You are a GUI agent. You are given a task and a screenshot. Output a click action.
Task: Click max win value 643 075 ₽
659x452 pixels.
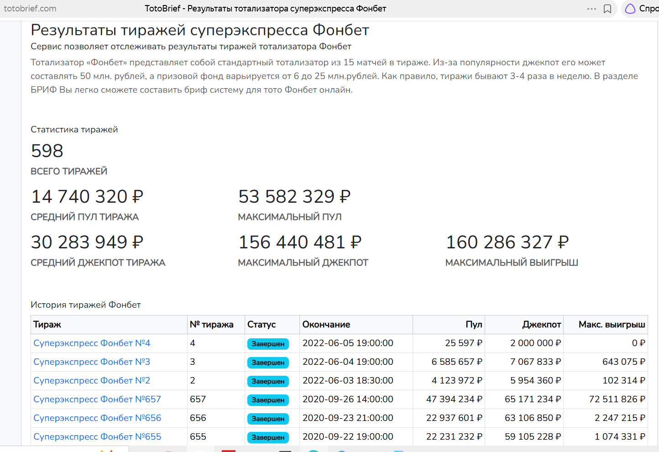pyautogui.click(x=624, y=362)
